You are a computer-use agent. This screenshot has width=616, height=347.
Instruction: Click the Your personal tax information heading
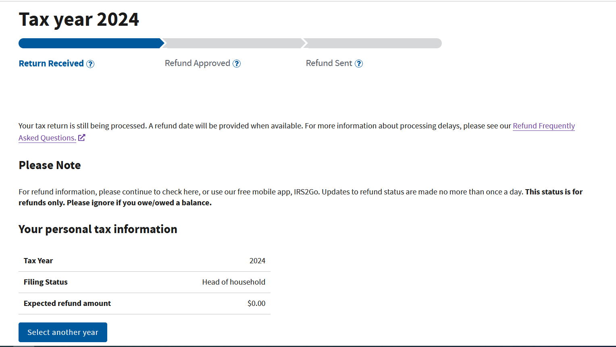click(98, 229)
